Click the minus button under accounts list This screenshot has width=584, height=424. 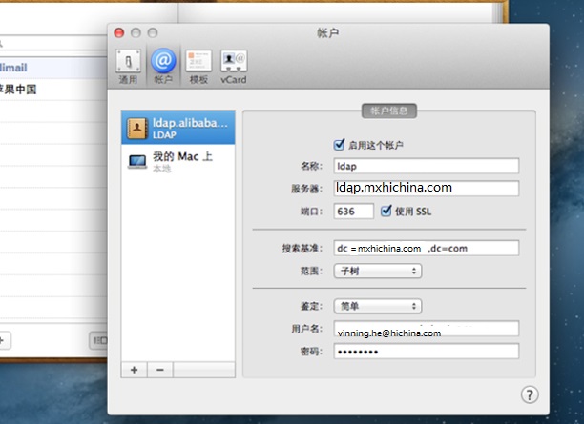(159, 369)
